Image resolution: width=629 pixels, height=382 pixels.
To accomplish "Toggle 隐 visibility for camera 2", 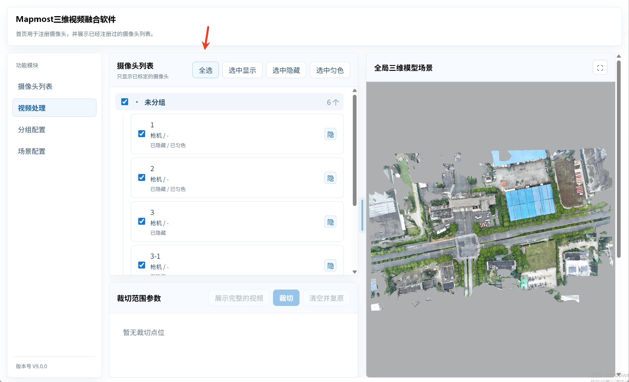I will click(x=330, y=178).
